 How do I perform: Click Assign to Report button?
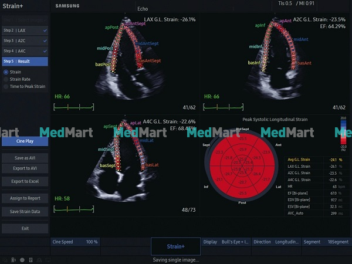click(25, 198)
